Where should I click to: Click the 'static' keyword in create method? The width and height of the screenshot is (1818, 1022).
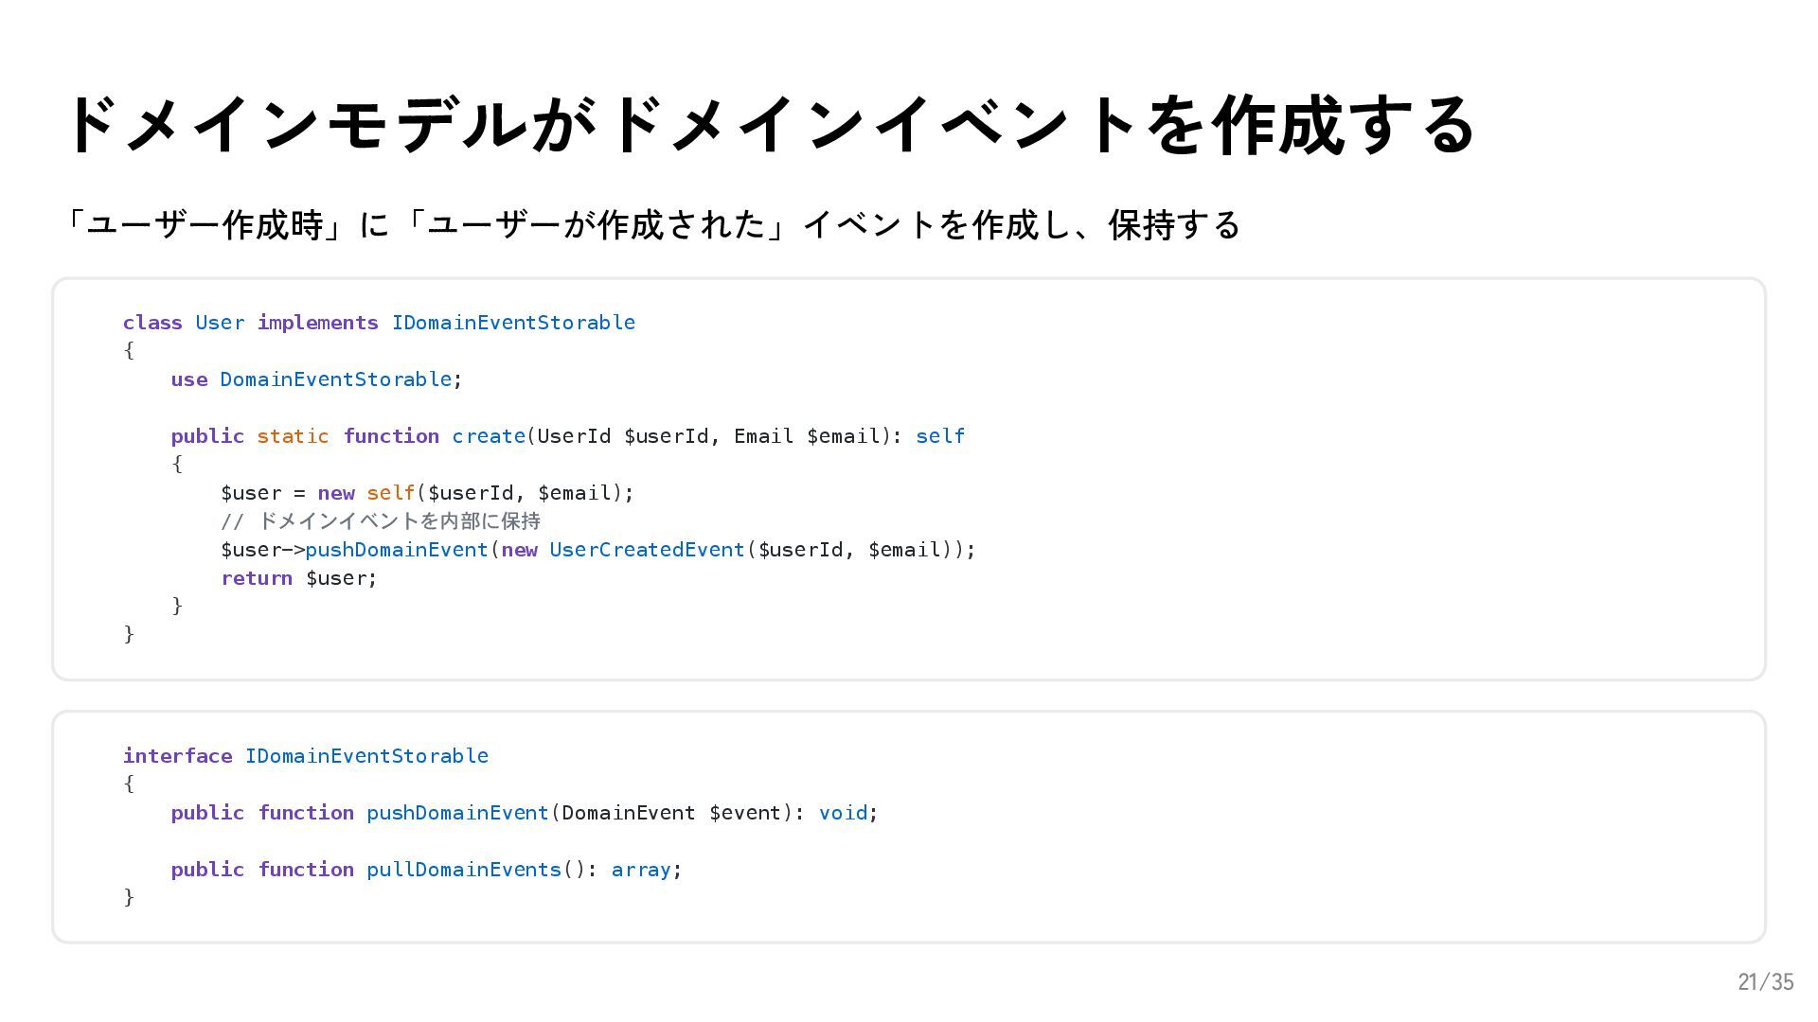point(293,436)
